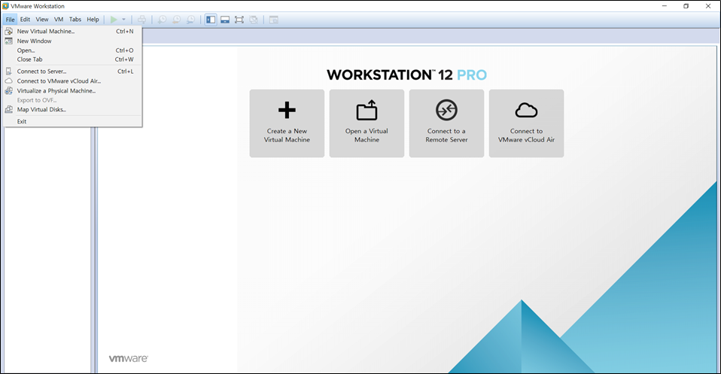Click the Virtualize Physical Machine menu icon

[x=9, y=90]
